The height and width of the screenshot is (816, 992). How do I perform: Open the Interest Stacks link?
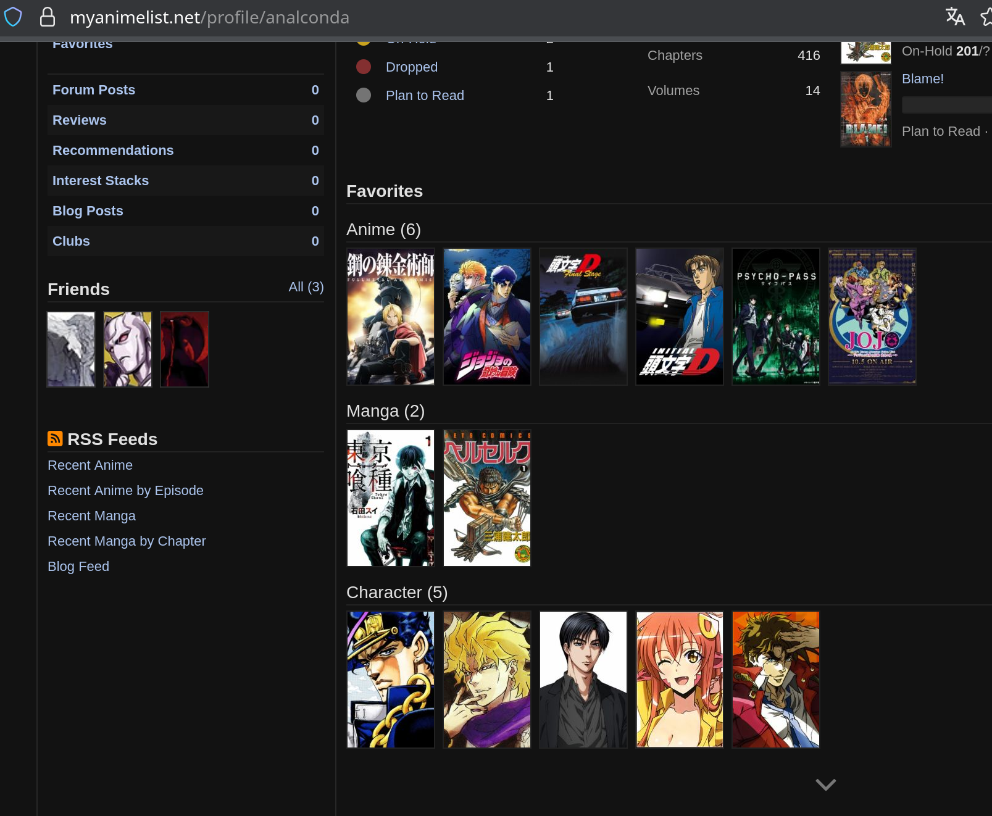[x=101, y=181]
